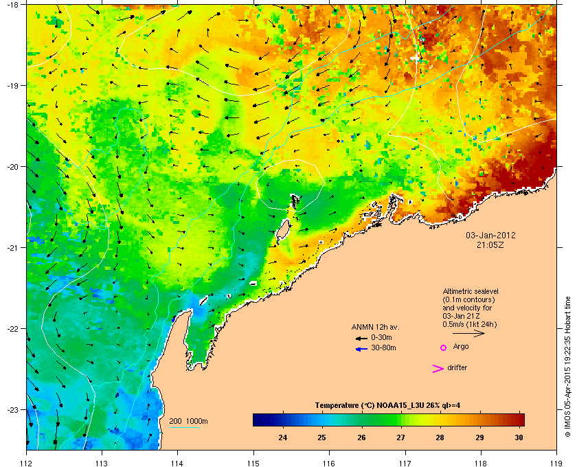This screenshot has width=577, height=467.
Task: Click the 'drifter' legend label
Action: [x=457, y=367]
